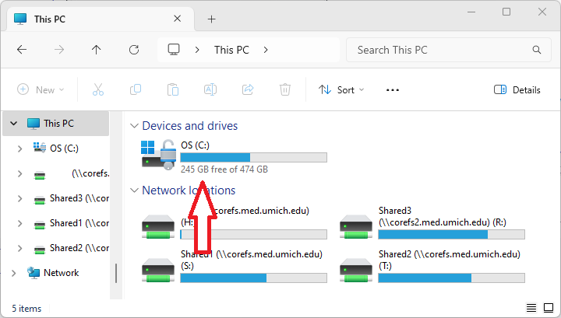Expand the OS (C:) tree node
Viewport: 561px width, 318px height.
19,149
